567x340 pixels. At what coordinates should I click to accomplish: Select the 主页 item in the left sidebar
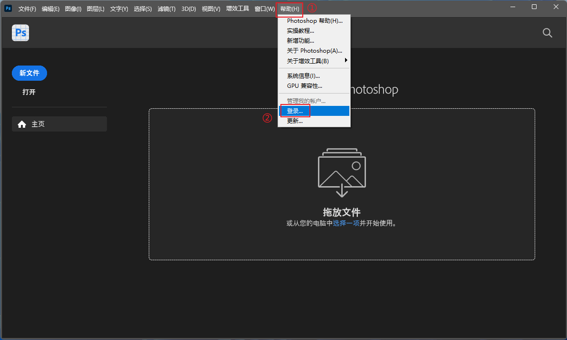[59, 124]
